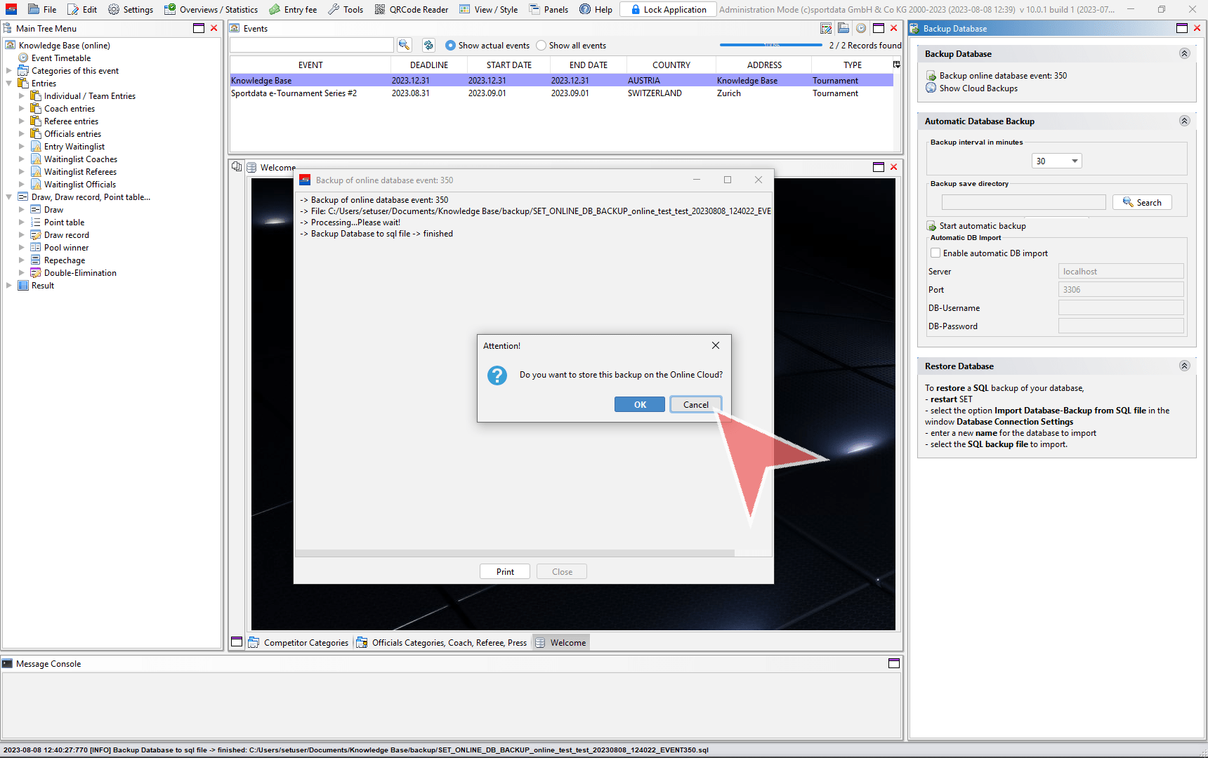The image size is (1208, 758).
Task: Select the Show actual events option
Action: click(x=450, y=46)
